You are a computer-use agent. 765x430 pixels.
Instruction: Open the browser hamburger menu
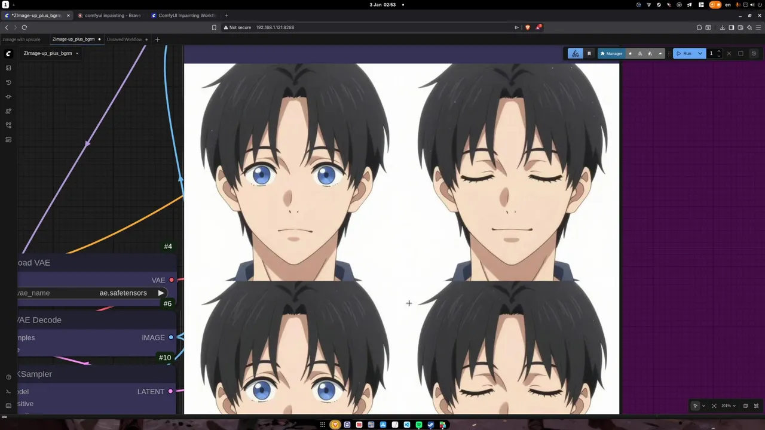point(757,27)
